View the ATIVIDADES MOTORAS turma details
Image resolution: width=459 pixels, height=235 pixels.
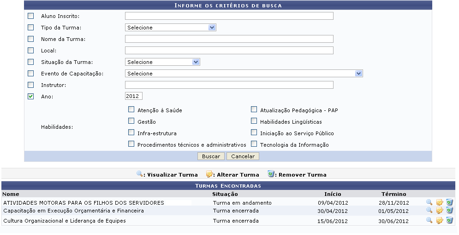coord(429,202)
